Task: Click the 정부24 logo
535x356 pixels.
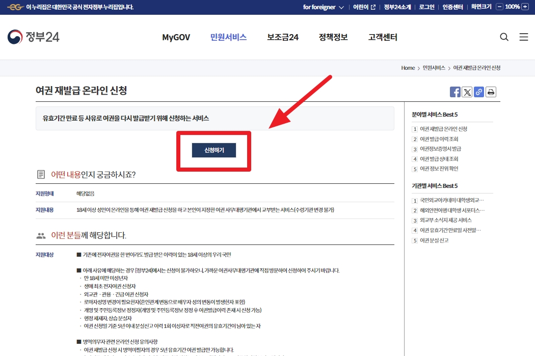Action: [x=34, y=37]
